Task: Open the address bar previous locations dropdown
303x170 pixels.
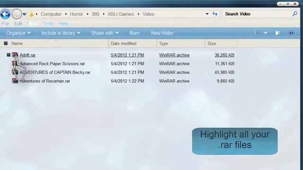Action: 207,14
